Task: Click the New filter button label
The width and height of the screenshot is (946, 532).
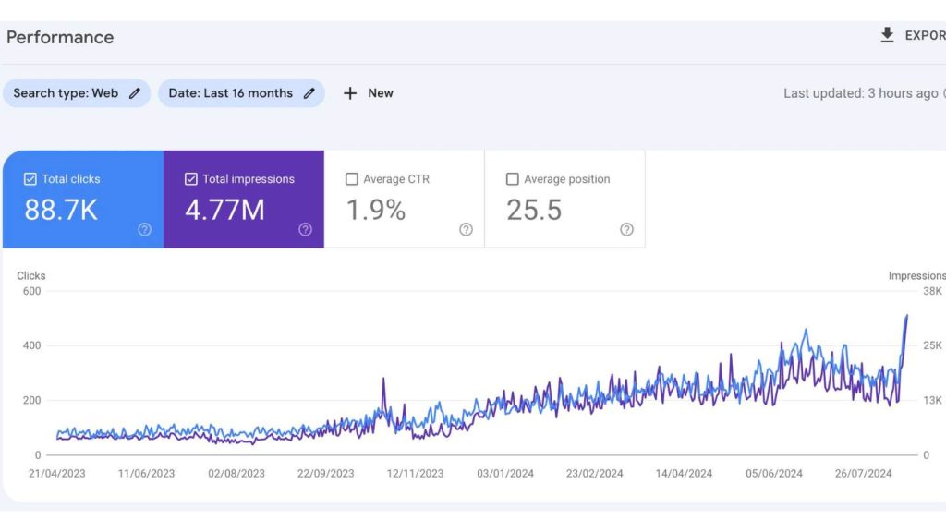Action: tap(381, 93)
